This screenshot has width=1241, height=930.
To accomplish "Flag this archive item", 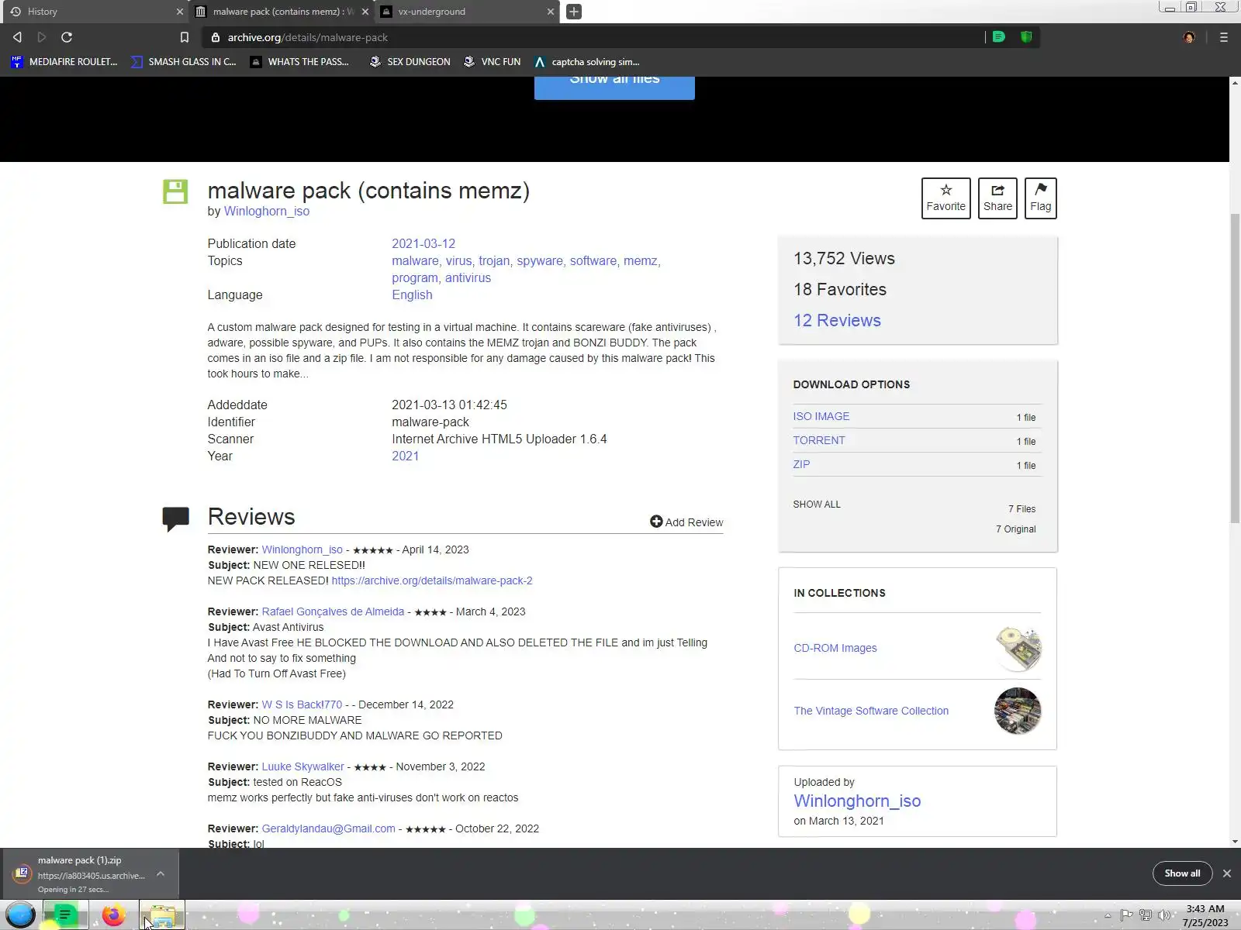I will click(1041, 198).
